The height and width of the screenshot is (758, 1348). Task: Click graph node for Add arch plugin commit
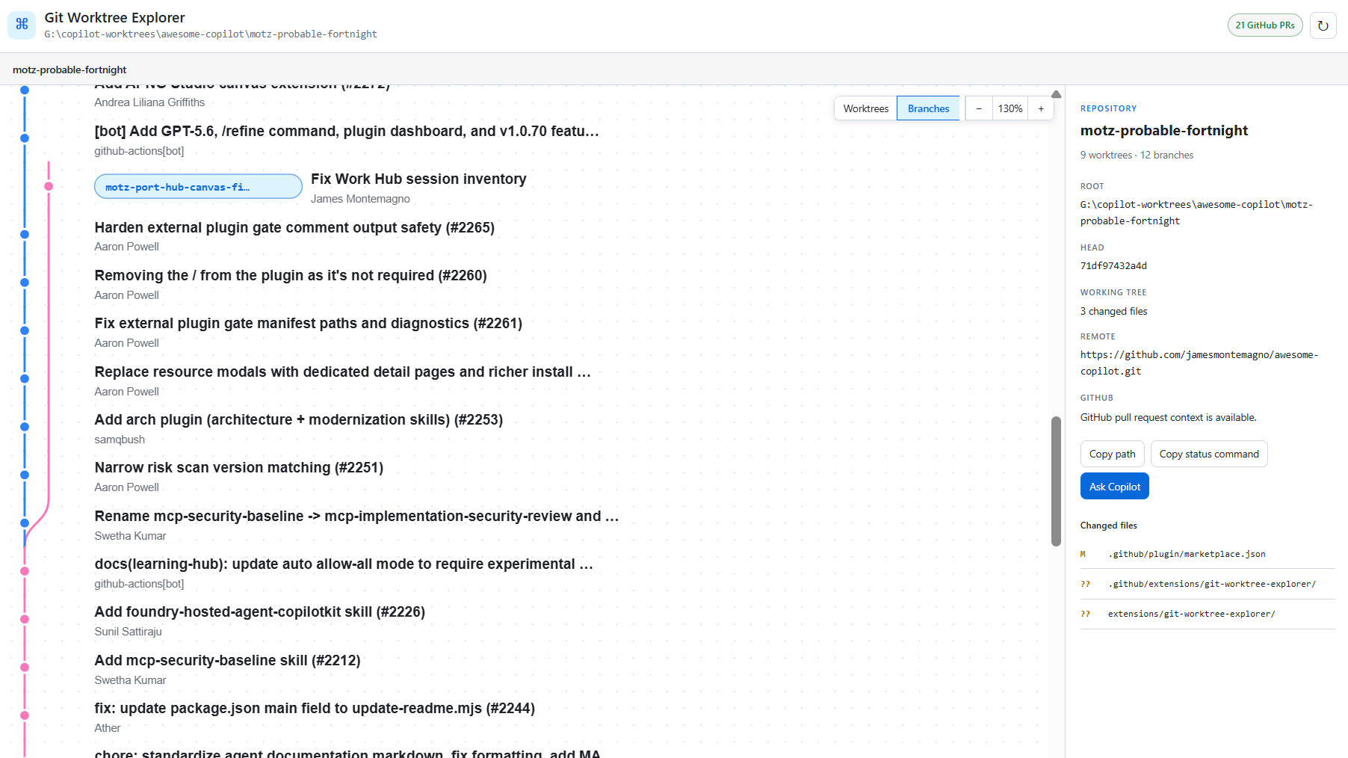click(25, 427)
